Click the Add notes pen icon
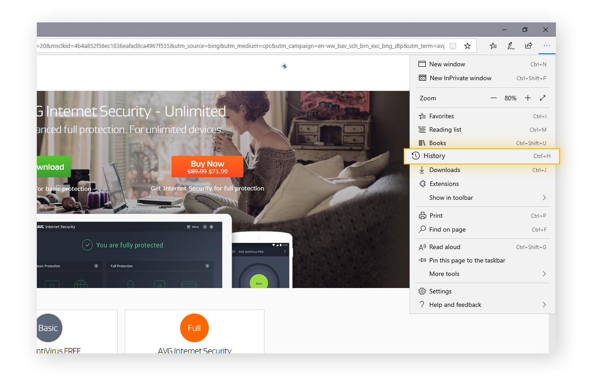Screen dimensions: 595x383 pyautogui.click(x=511, y=46)
